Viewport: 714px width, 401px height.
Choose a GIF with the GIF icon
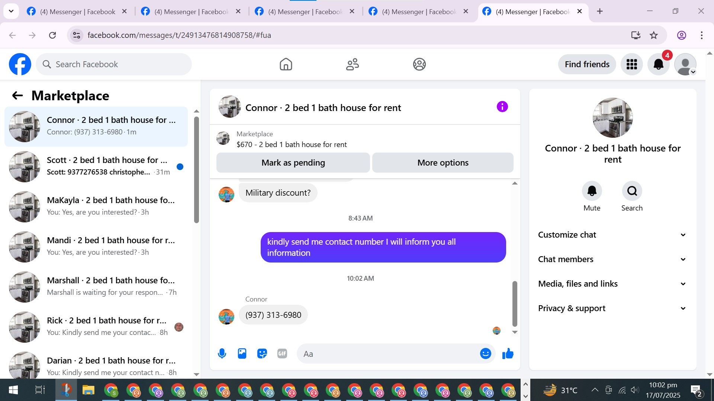(x=282, y=353)
